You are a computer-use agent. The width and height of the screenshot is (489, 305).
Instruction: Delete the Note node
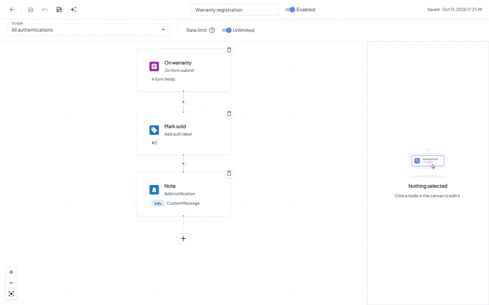[229, 173]
